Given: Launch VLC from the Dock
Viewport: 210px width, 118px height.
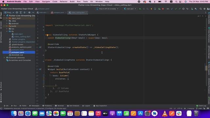Looking at the screenshot, I should [165, 114].
